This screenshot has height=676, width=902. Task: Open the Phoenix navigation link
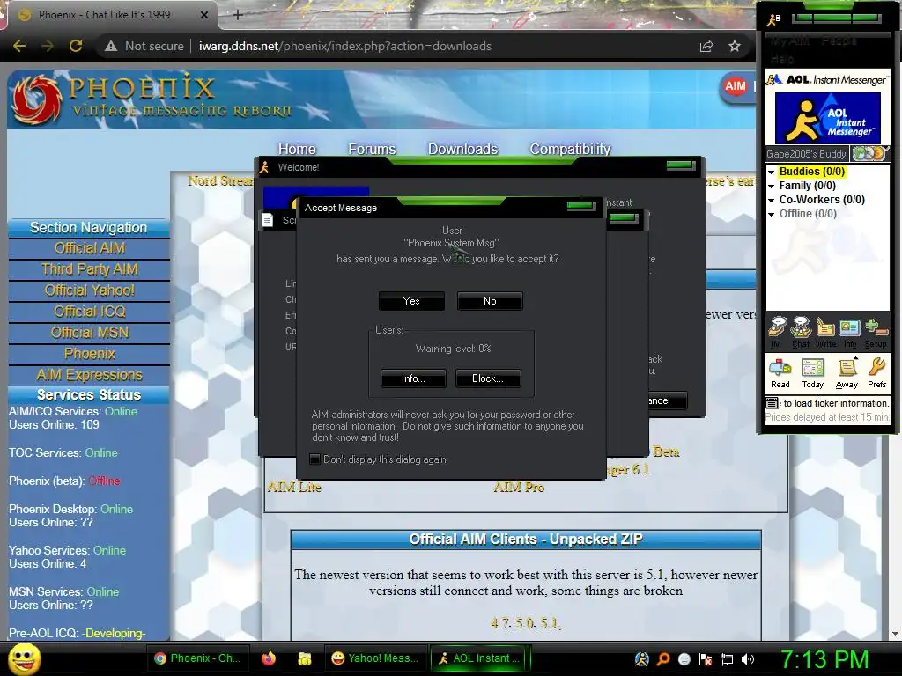pos(89,354)
